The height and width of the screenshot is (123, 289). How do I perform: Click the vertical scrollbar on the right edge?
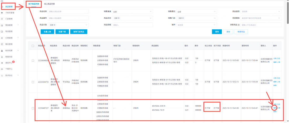click(x=288, y=60)
